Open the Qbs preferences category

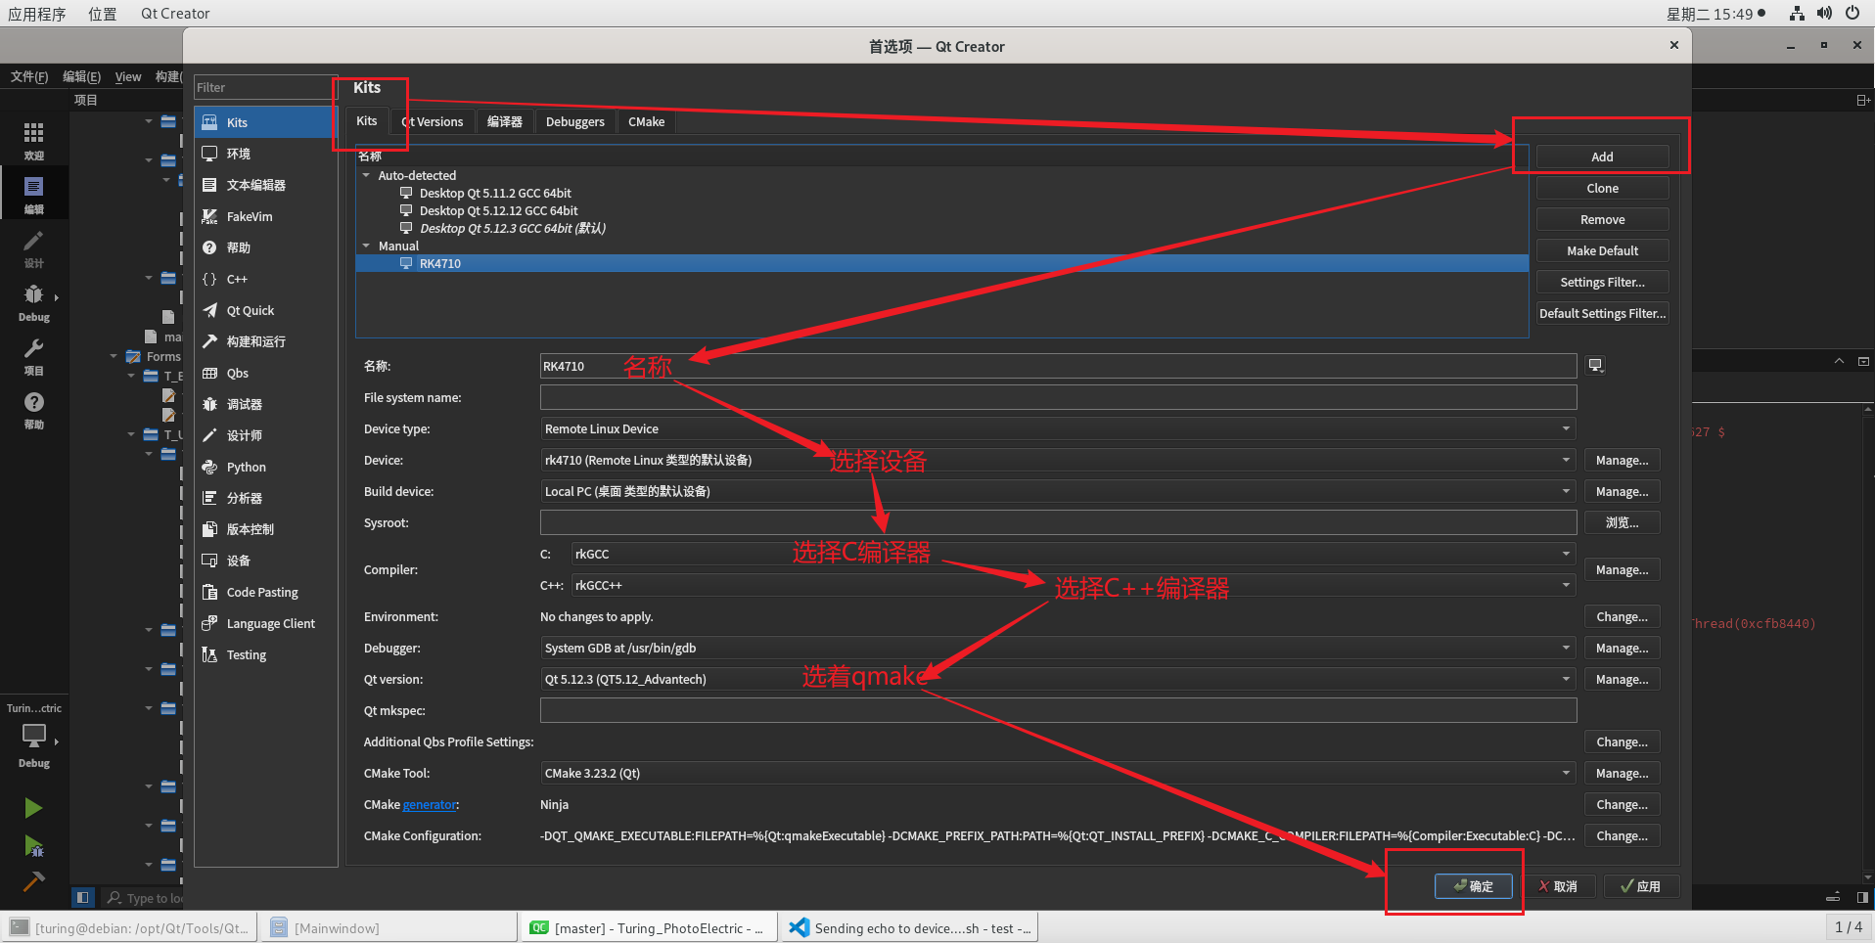tap(265, 373)
